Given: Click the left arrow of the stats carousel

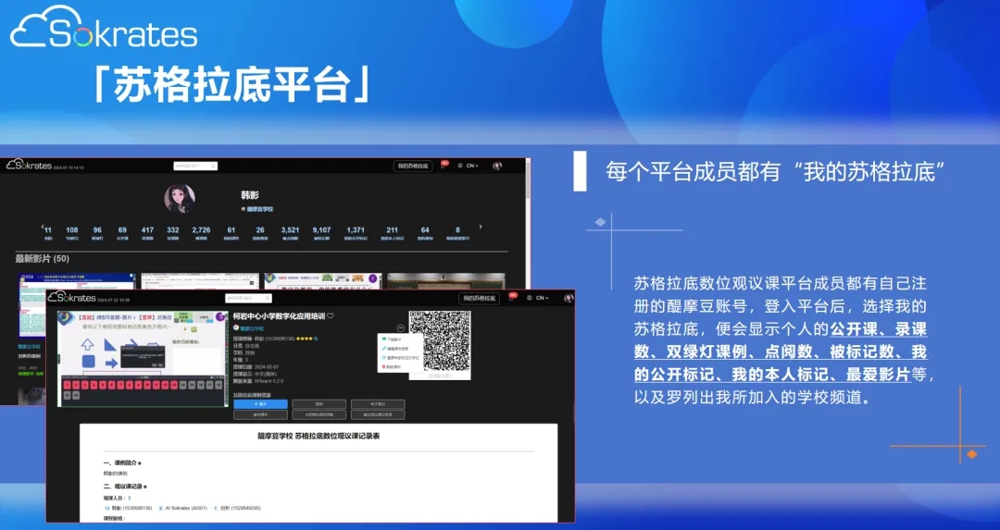Looking at the screenshot, I should click(x=42, y=227).
